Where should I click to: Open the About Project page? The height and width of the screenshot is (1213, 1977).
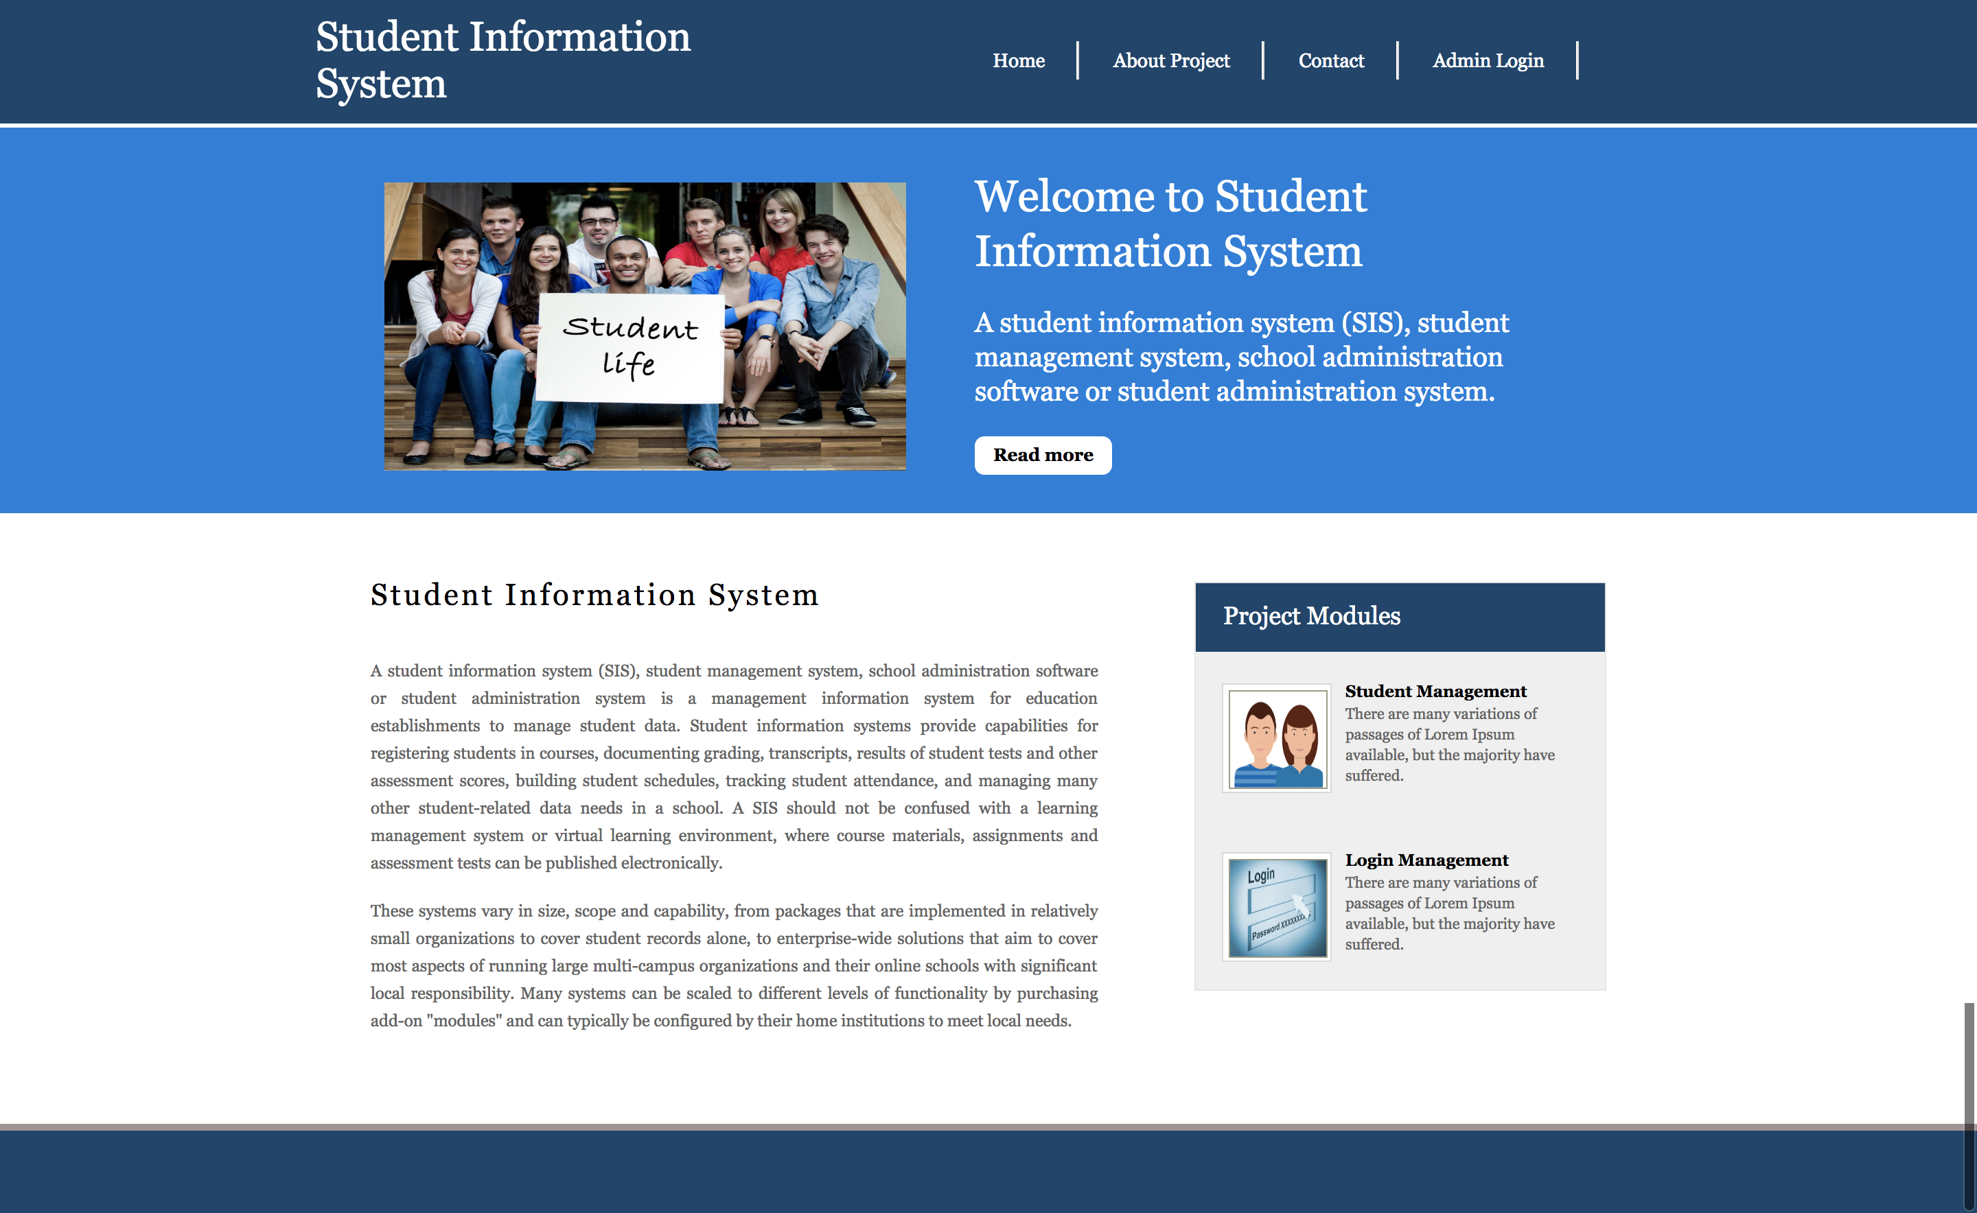click(x=1171, y=60)
